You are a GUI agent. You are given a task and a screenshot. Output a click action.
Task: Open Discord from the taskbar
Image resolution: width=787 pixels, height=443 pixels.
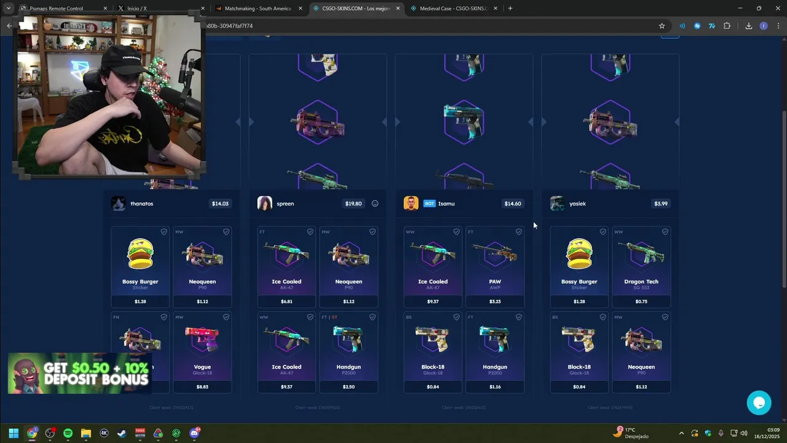(x=195, y=433)
